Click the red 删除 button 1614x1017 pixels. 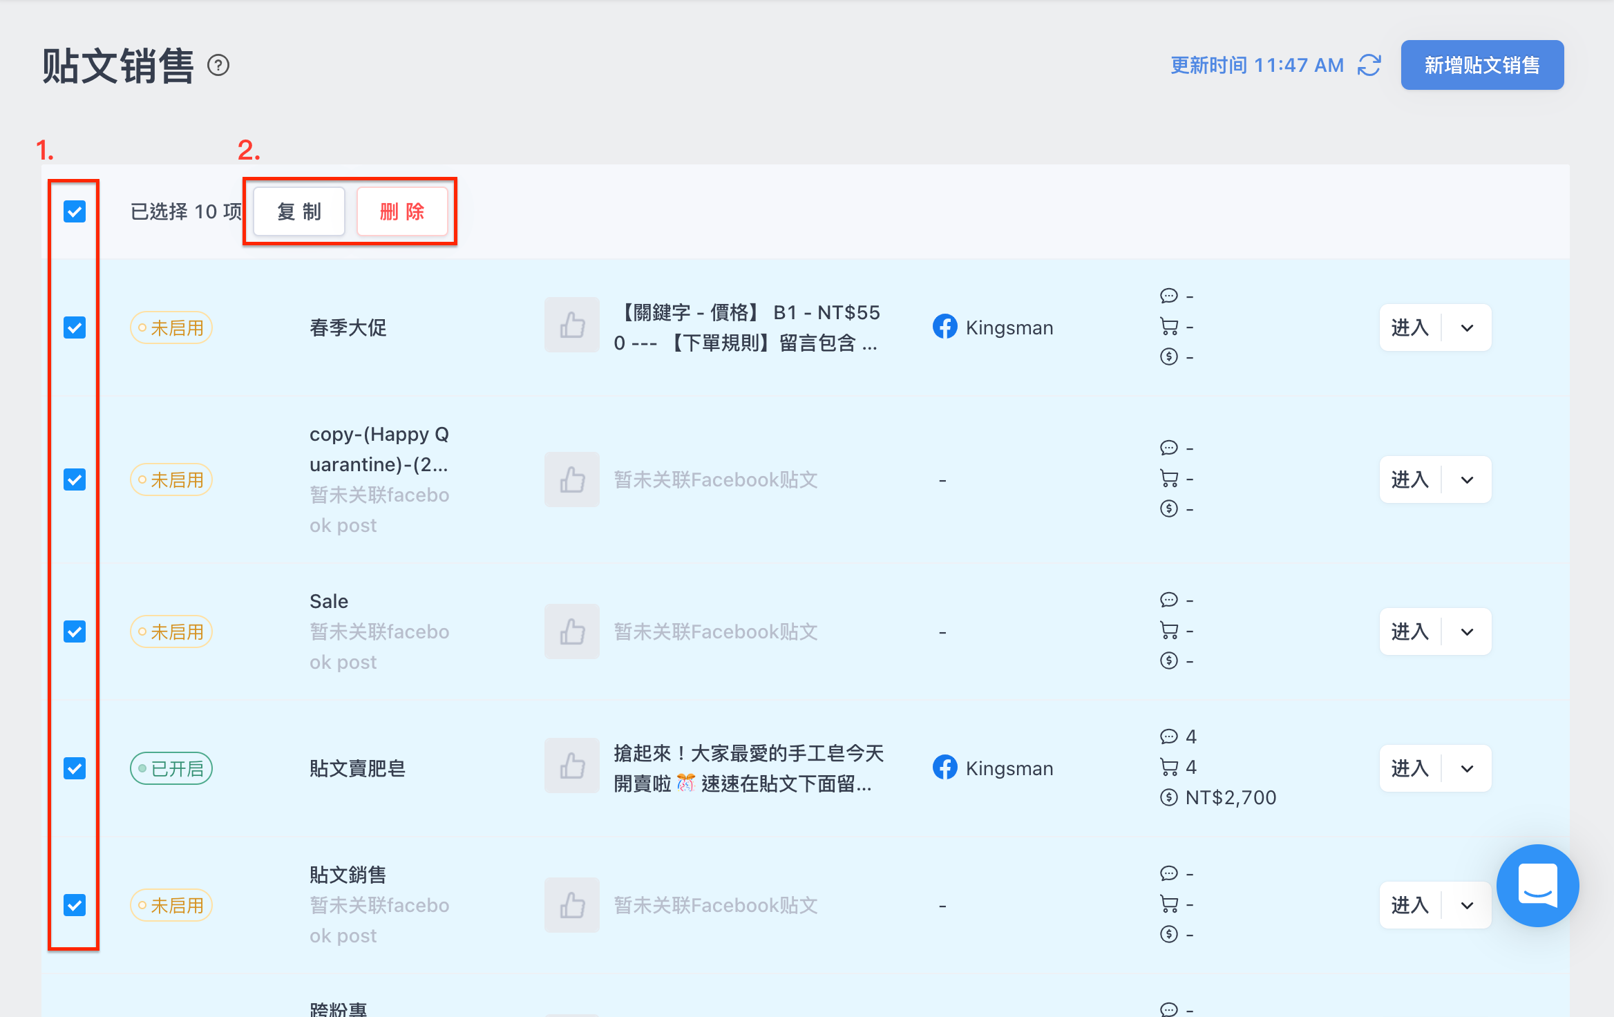(x=402, y=211)
